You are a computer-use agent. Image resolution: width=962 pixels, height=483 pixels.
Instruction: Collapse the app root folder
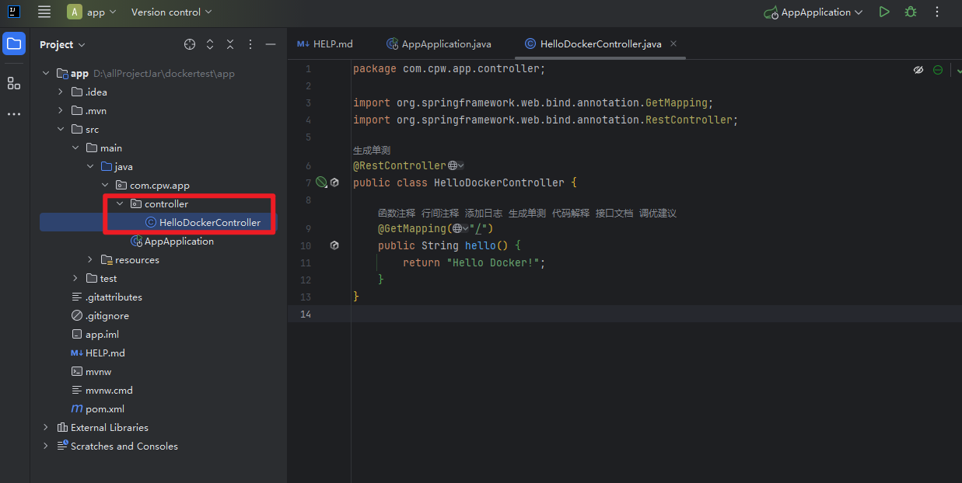click(46, 74)
